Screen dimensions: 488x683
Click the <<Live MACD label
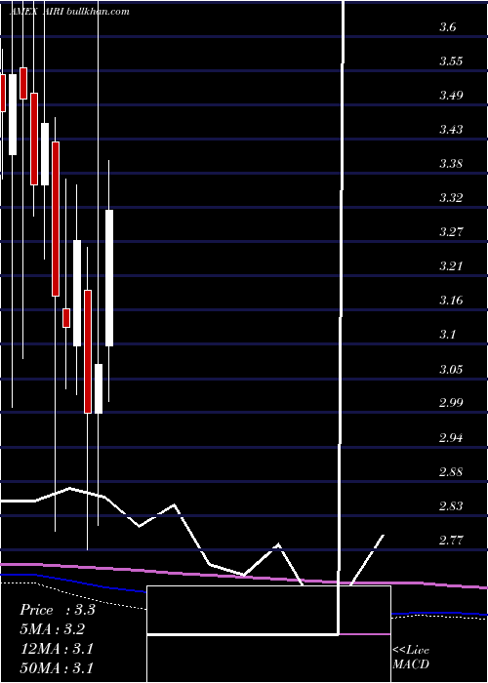click(x=411, y=658)
